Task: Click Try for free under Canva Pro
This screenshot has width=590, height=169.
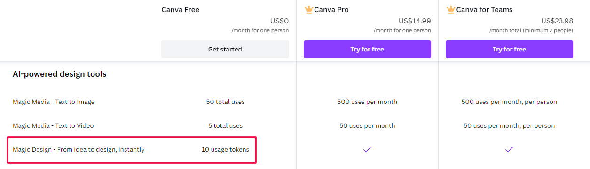Action: (367, 49)
